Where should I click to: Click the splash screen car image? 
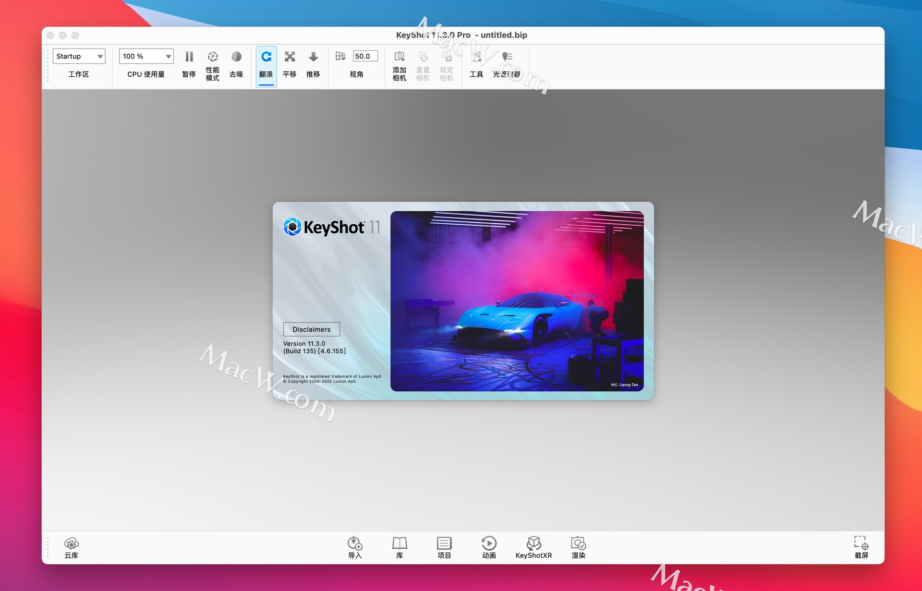517,301
